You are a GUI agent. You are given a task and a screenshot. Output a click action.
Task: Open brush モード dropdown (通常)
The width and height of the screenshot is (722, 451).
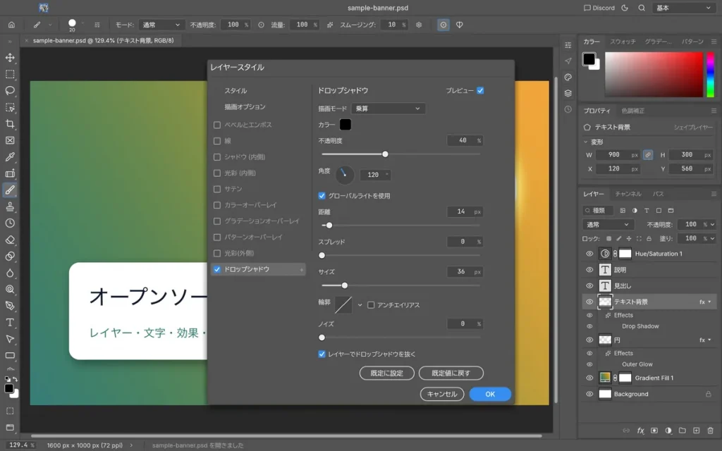pos(161,25)
